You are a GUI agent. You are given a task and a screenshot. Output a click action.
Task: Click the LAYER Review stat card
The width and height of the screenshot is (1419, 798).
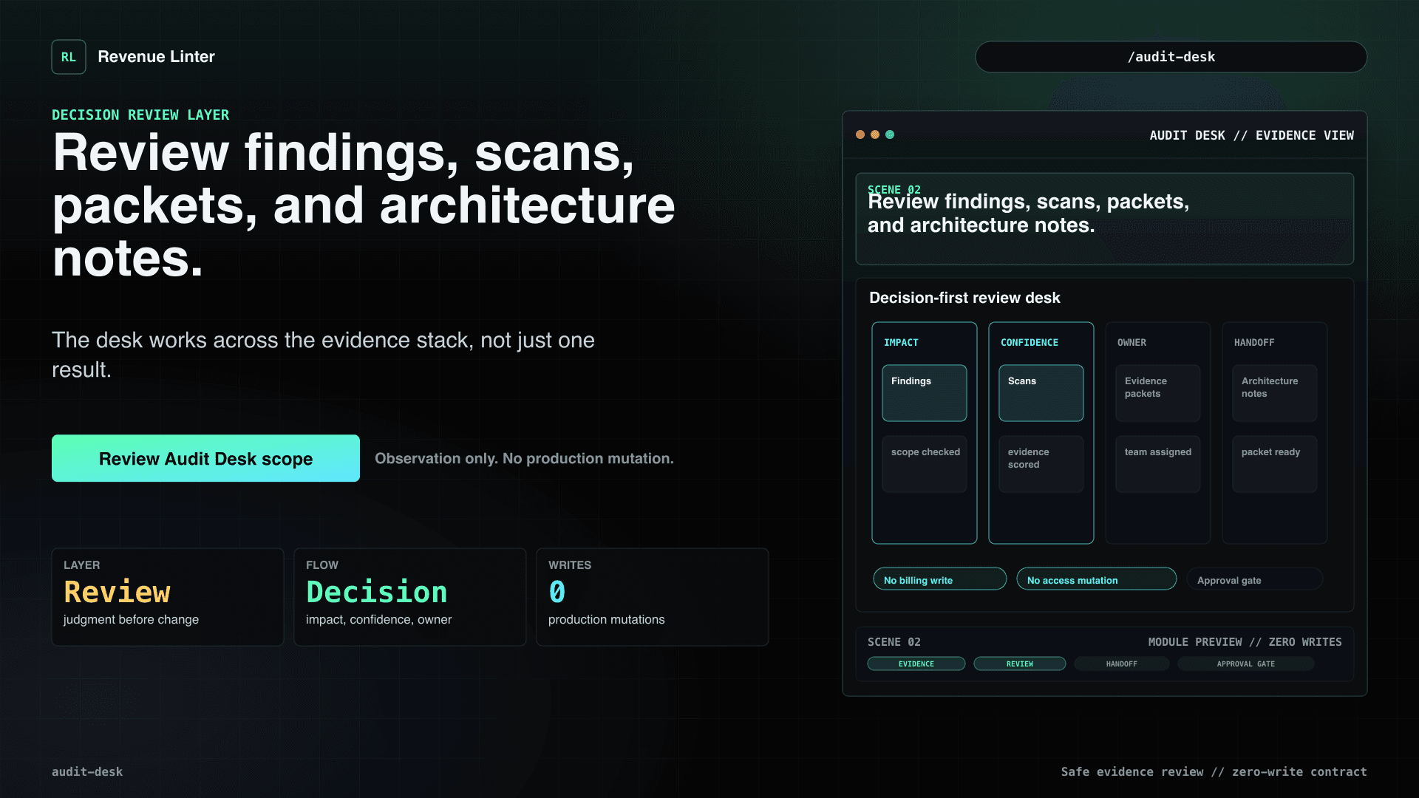point(168,597)
